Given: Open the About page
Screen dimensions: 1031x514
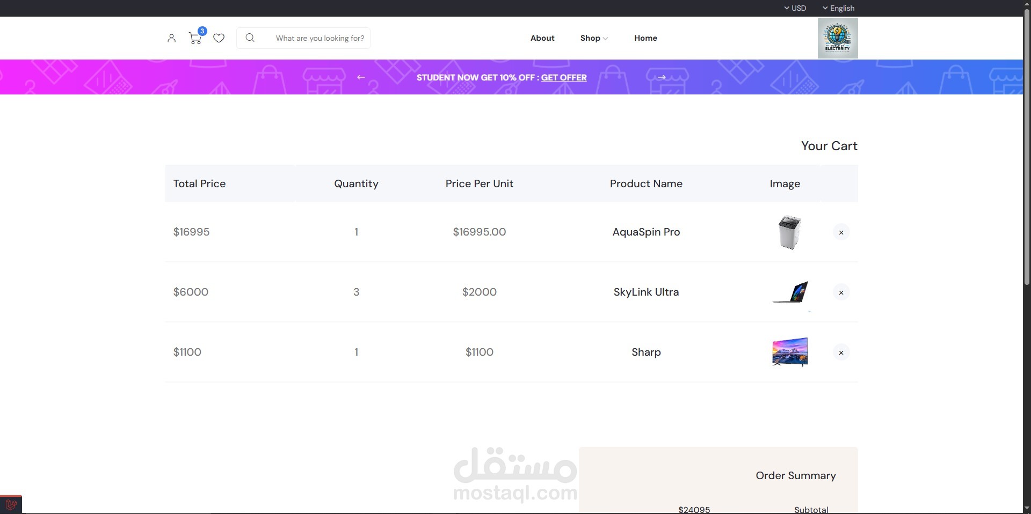Looking at the screenshot, I should pyautogui.click(x=542, y=38).
